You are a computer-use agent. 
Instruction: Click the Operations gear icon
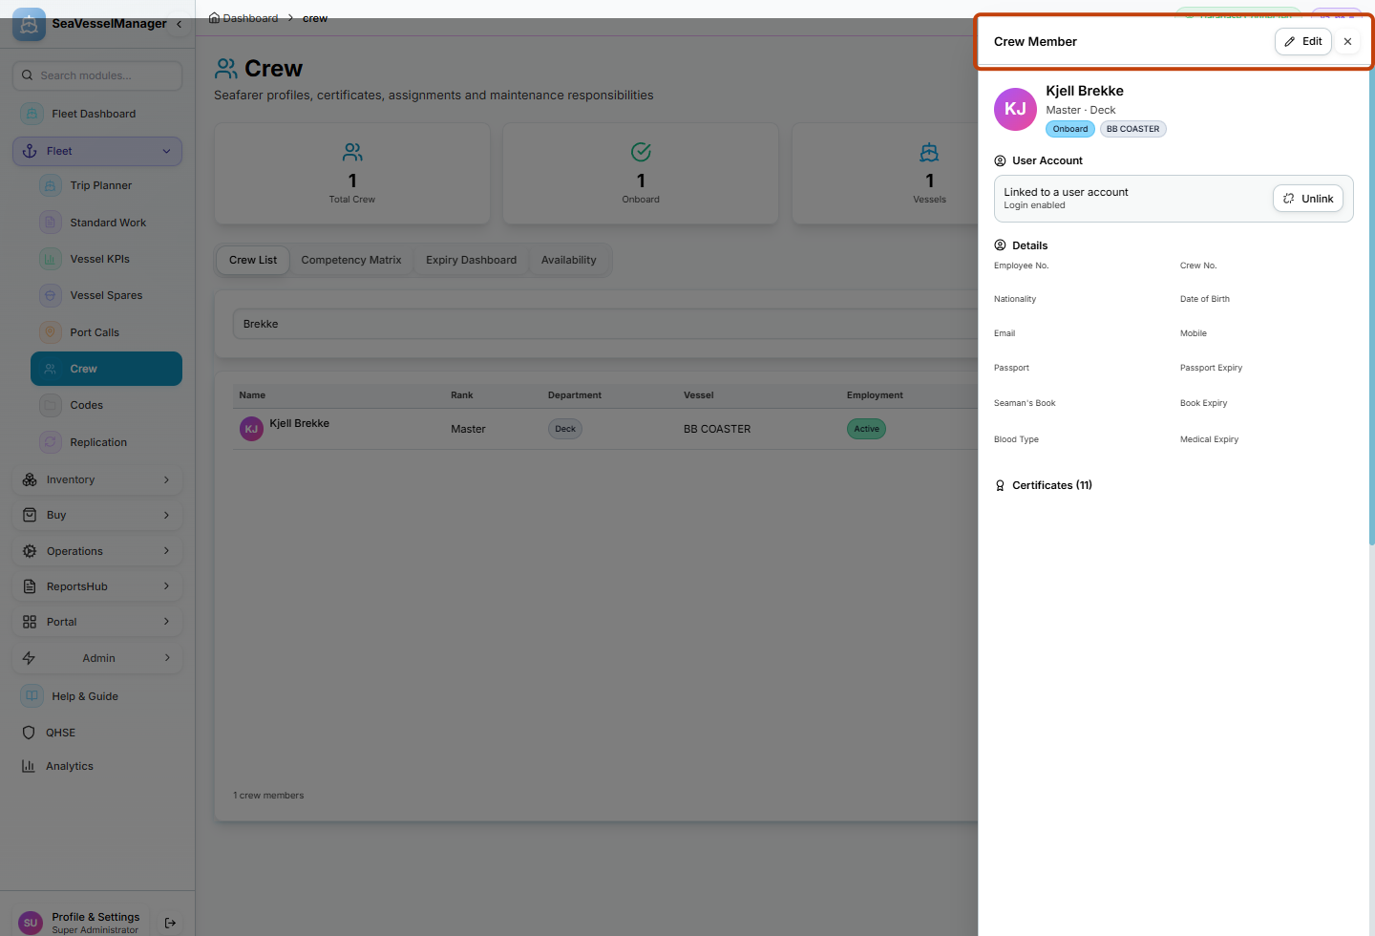click(x=30, y=551)
